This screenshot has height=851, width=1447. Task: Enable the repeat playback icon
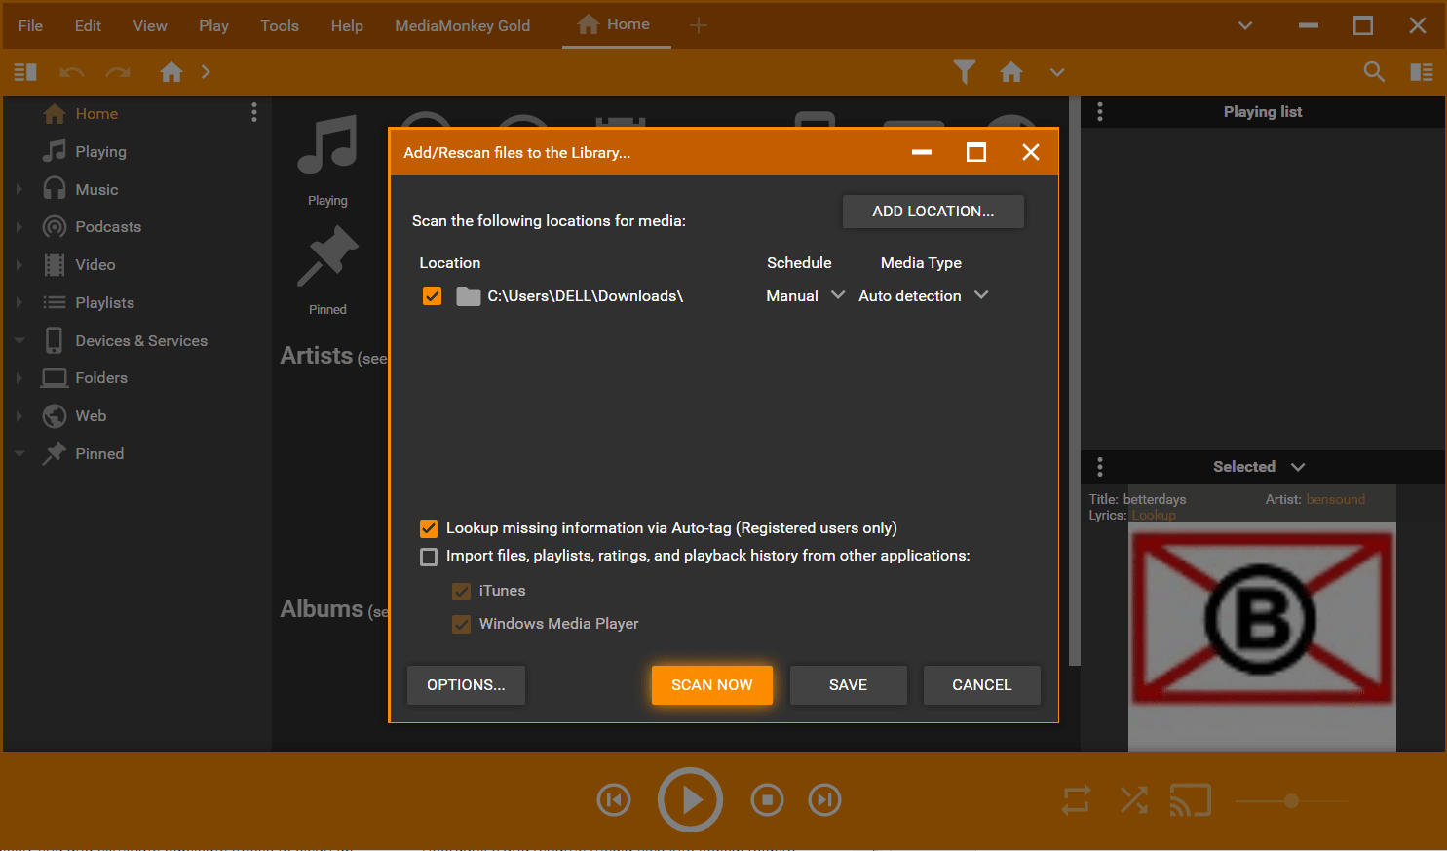1075,799
